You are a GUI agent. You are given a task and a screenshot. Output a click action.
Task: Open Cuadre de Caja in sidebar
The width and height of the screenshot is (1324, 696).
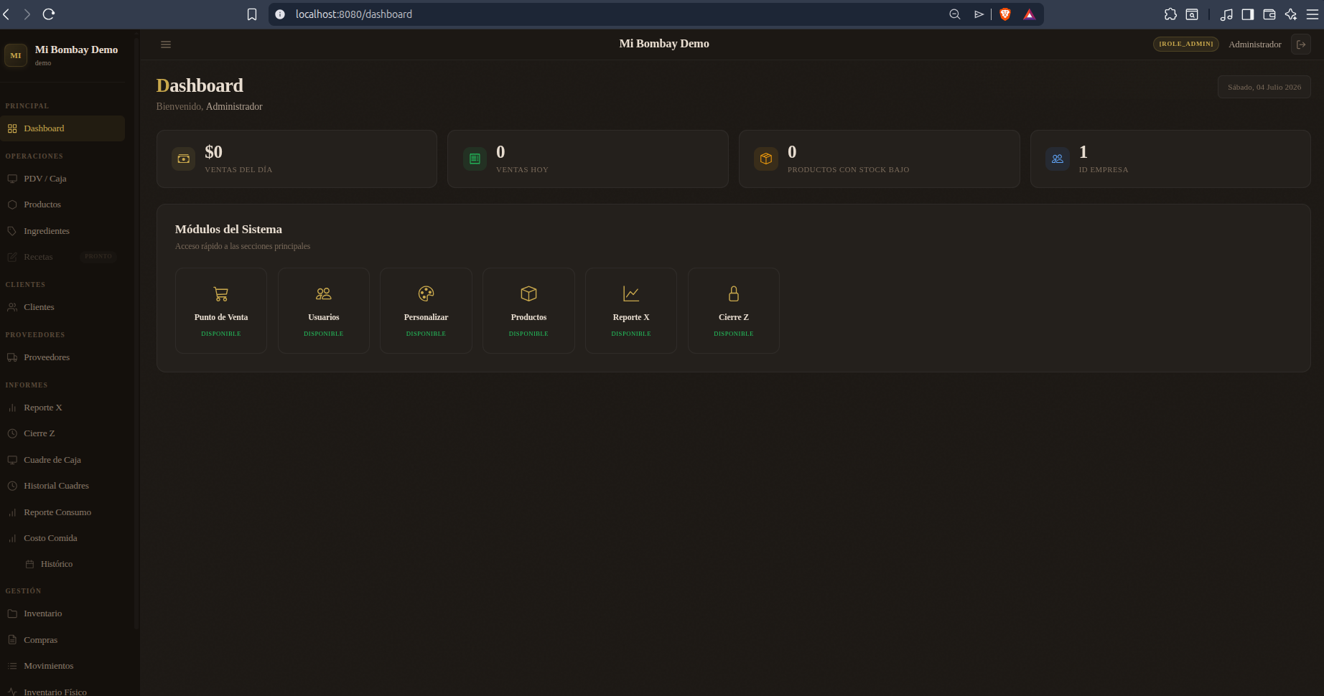pos(62,460)
